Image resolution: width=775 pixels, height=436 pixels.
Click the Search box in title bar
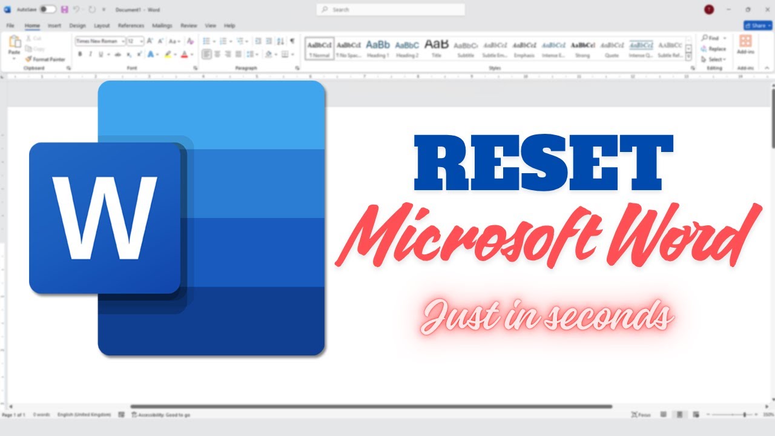(x=391, y=10)
